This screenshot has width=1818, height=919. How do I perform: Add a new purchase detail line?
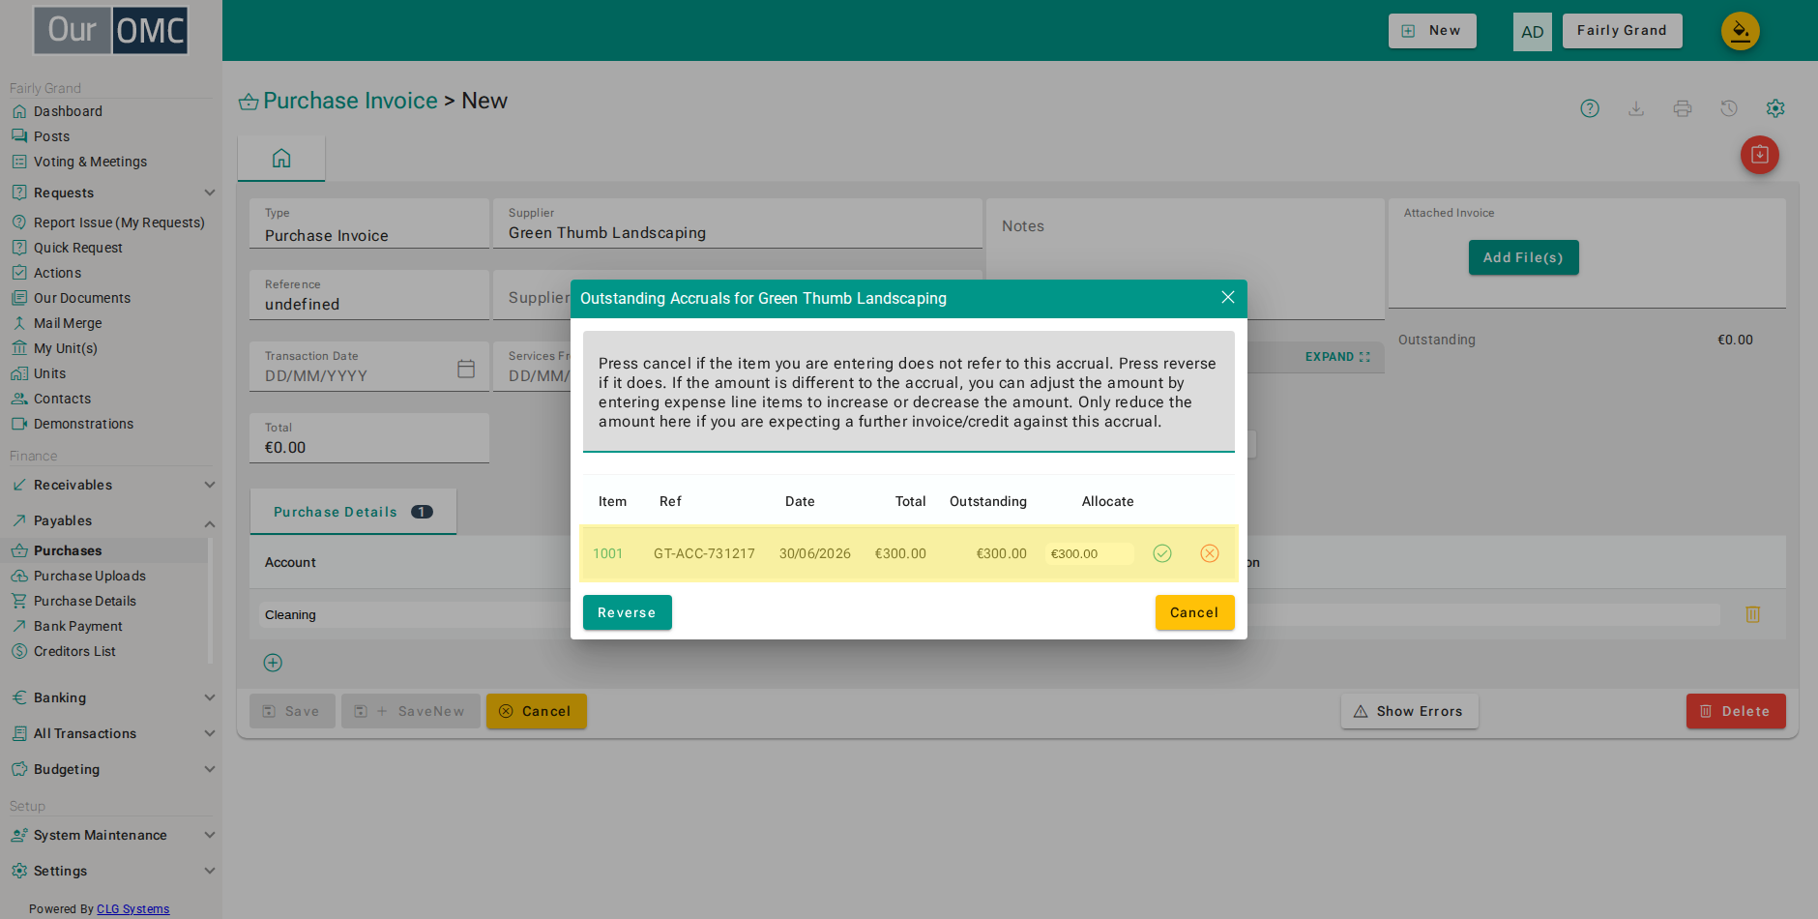point(273,663)
